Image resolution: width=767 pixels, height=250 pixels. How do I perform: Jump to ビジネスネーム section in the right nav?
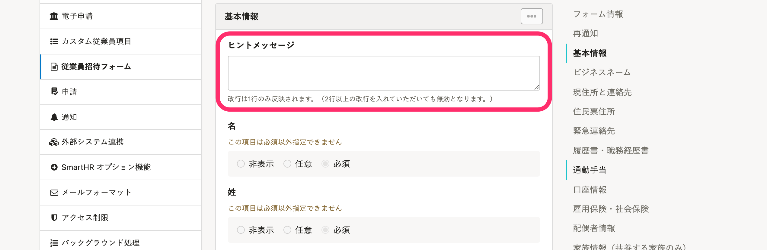(x=602, y=73)
